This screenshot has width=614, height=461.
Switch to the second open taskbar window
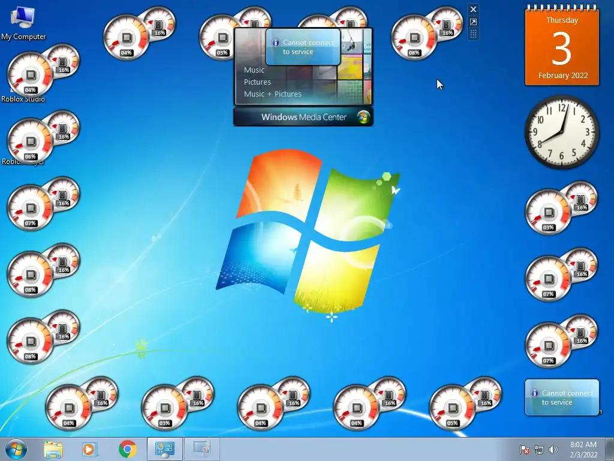tap(201, 449)
